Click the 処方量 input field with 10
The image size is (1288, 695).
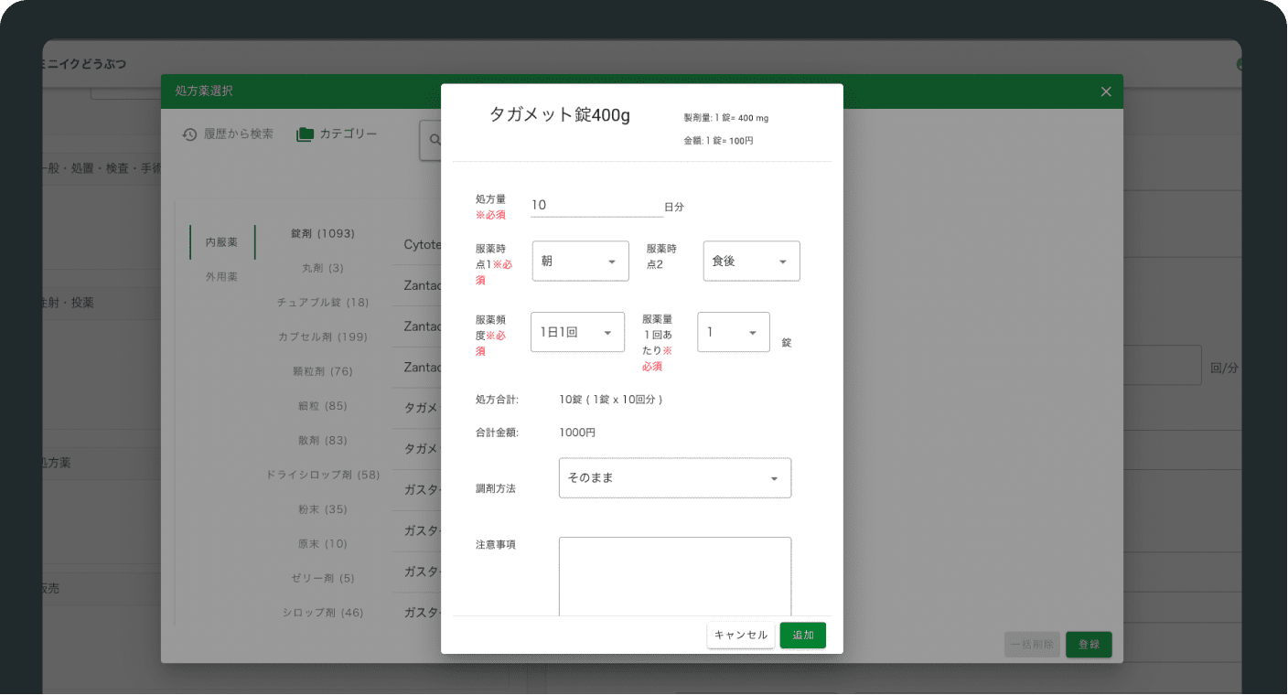pyautogui.click(x=596, y=206)
